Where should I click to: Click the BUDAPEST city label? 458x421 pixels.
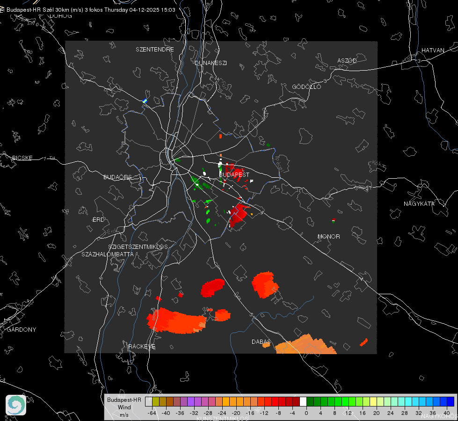[234, 174]
